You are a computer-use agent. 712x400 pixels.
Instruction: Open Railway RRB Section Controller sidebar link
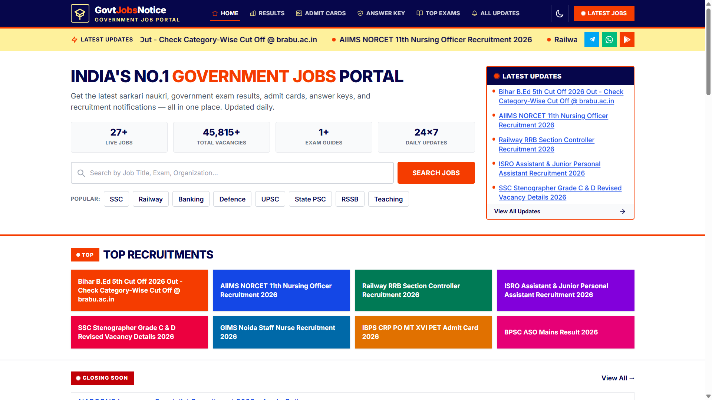click(x=547, y=144)
